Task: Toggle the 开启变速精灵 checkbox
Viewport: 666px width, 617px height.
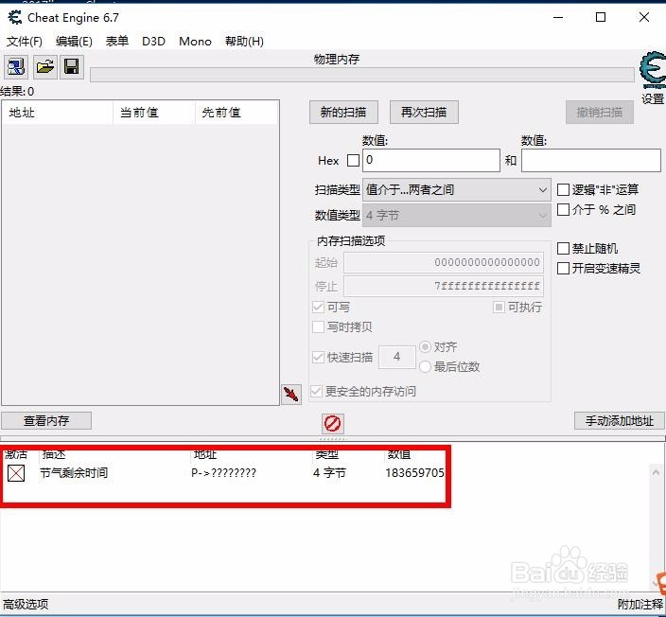Action: [x=563, y=268]
